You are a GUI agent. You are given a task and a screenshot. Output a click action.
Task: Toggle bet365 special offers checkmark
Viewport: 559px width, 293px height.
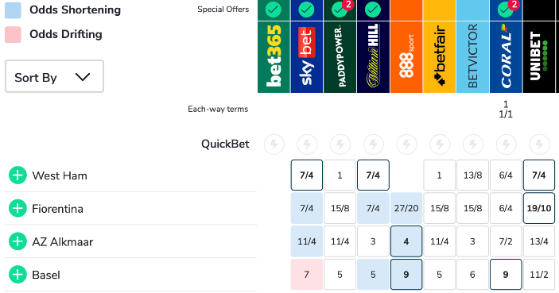coord(274,10)
